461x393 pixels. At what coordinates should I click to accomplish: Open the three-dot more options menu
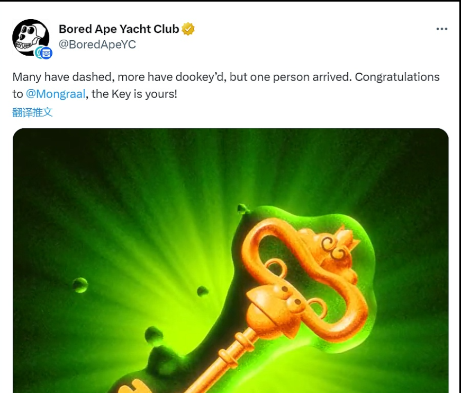[x=441, y=29]
